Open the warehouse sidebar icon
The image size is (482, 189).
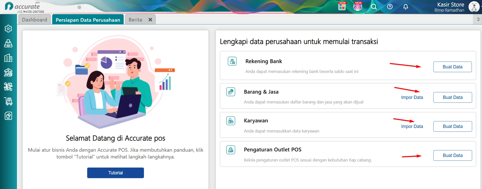coord(8,72)
